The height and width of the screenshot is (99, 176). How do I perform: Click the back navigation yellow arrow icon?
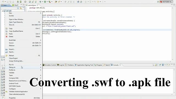coord(98,2)
